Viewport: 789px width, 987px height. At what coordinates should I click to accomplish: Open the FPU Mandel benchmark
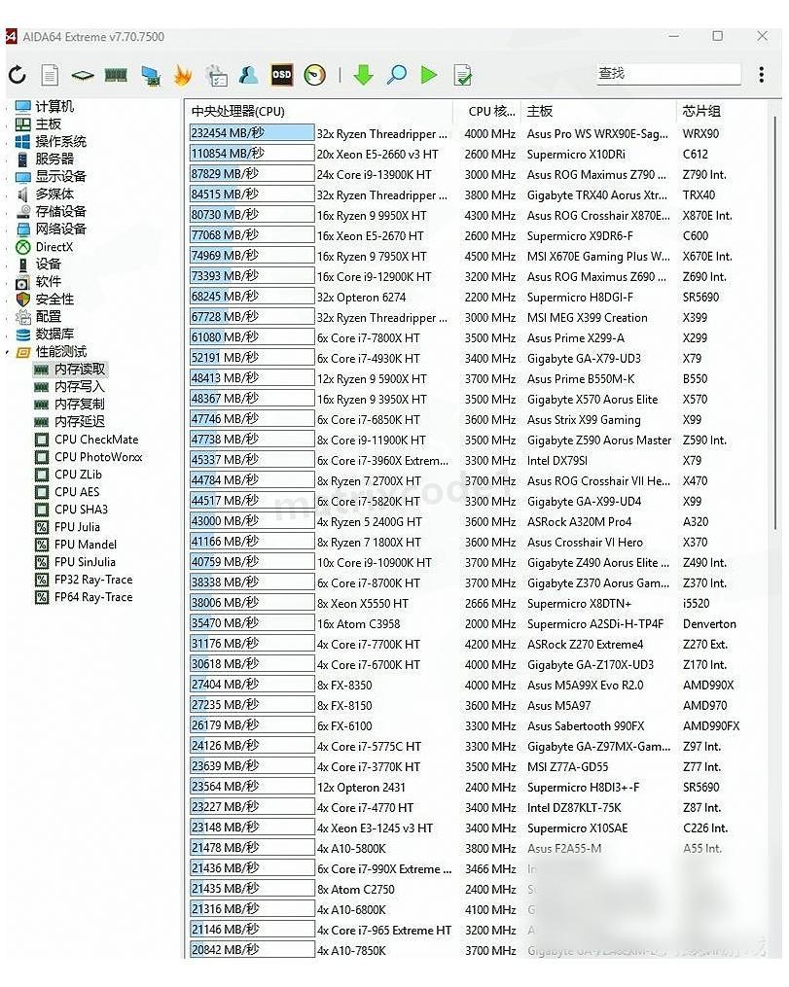(85, 545)
